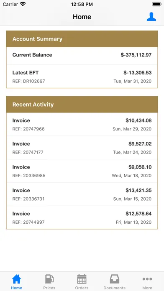Image resolution: width=164 pixels, height=291 pixels.
Task: Tap the Recent Activity header
Action: (82, 105)
